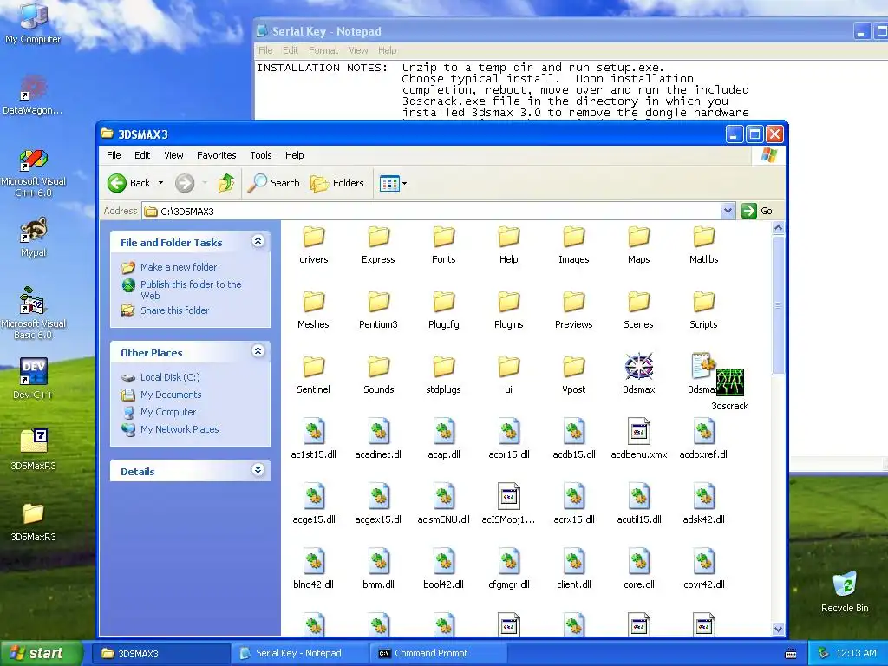Select the Dev-C++ desktop shortcut
Viewport: 888px width, 666px height.
[33, 378]
